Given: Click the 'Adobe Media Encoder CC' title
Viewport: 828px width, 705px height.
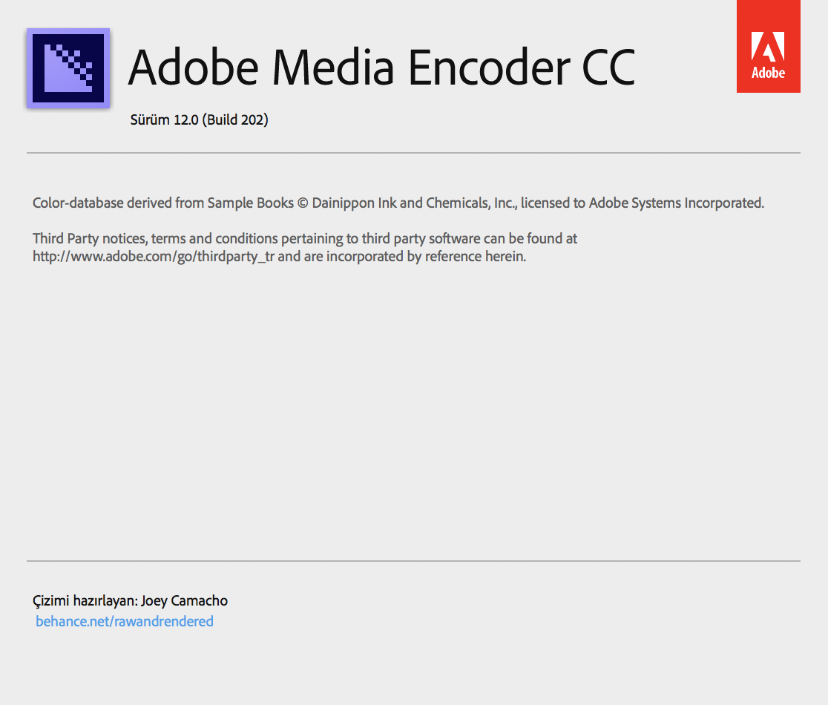Looking at the screenshot, I should [x=382, y=67].
